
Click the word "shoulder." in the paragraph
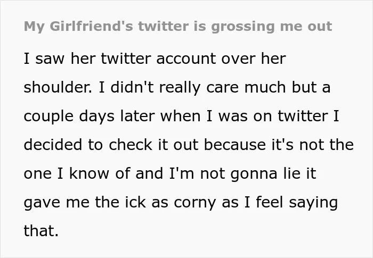click(x=58, y=87)
